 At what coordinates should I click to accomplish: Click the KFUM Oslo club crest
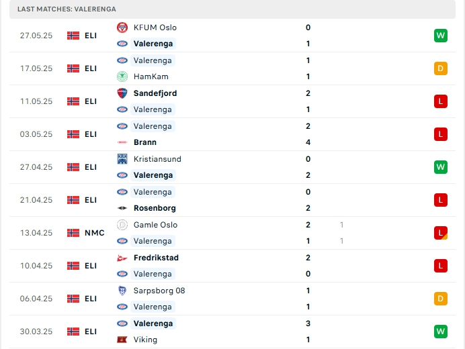click(x=122, y=28)
